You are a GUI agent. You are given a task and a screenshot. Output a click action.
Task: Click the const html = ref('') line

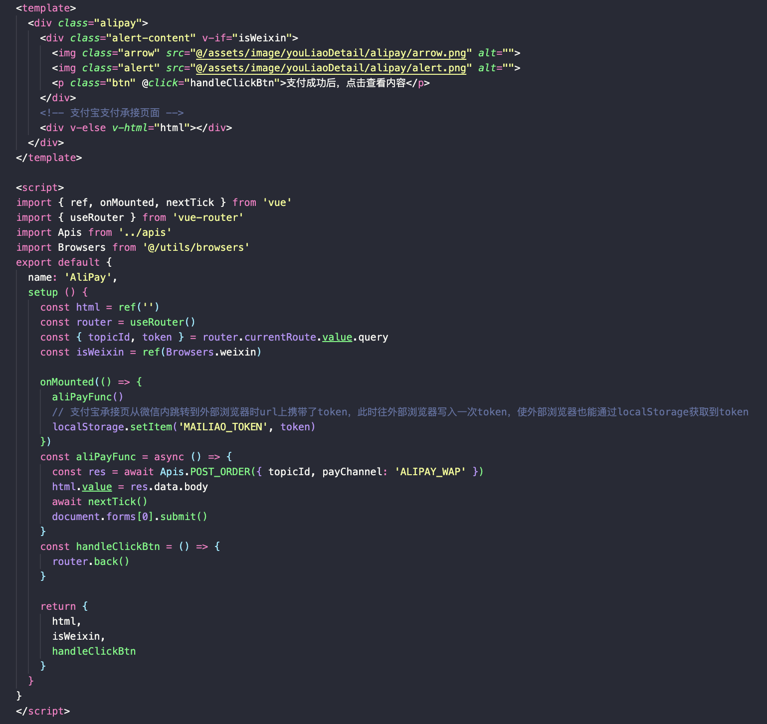100,307
